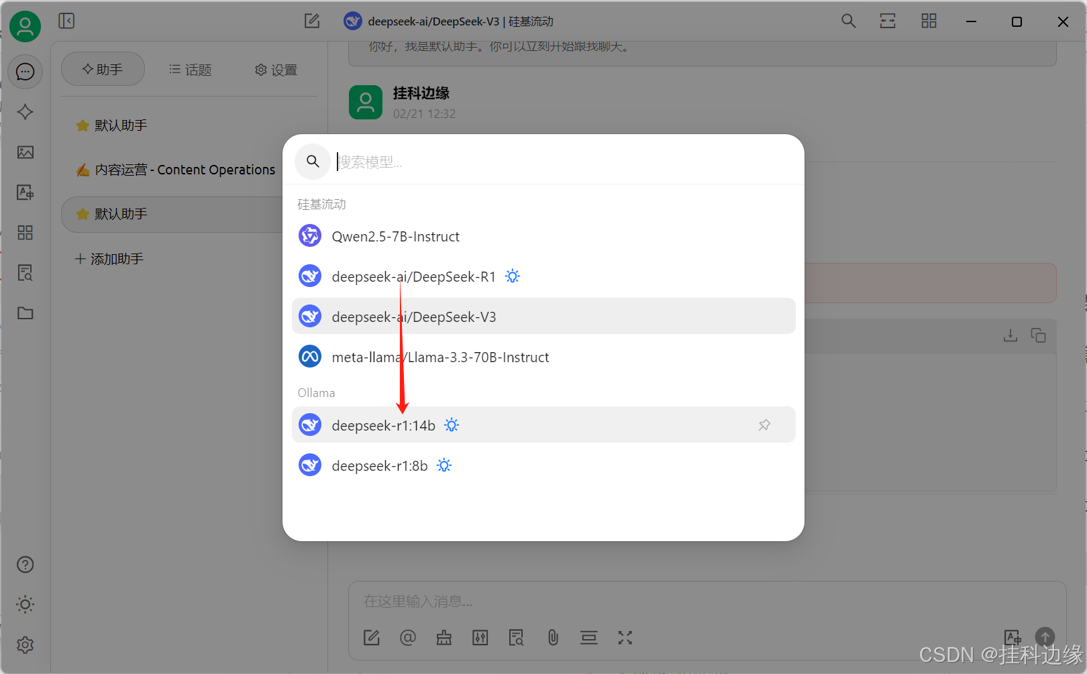Click the knowledge base icon in input toolbar
Screen dimensions: 1087x674
[x=517, y=638]
